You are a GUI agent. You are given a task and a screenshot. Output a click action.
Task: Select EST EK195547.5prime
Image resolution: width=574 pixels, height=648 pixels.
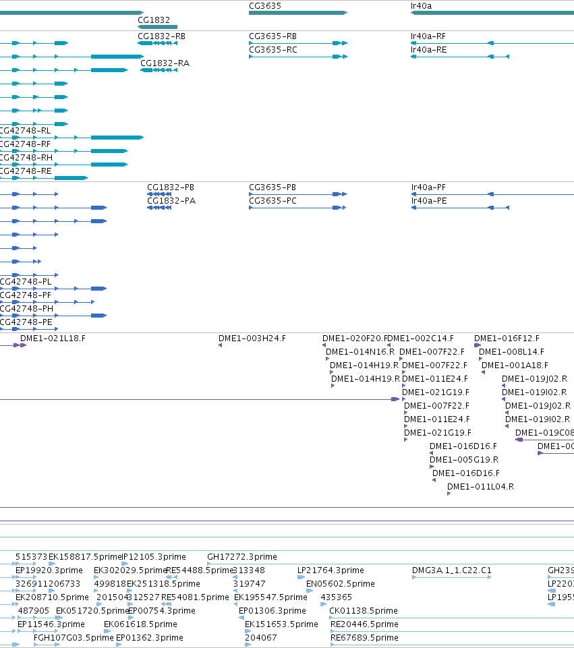point(270,597)
